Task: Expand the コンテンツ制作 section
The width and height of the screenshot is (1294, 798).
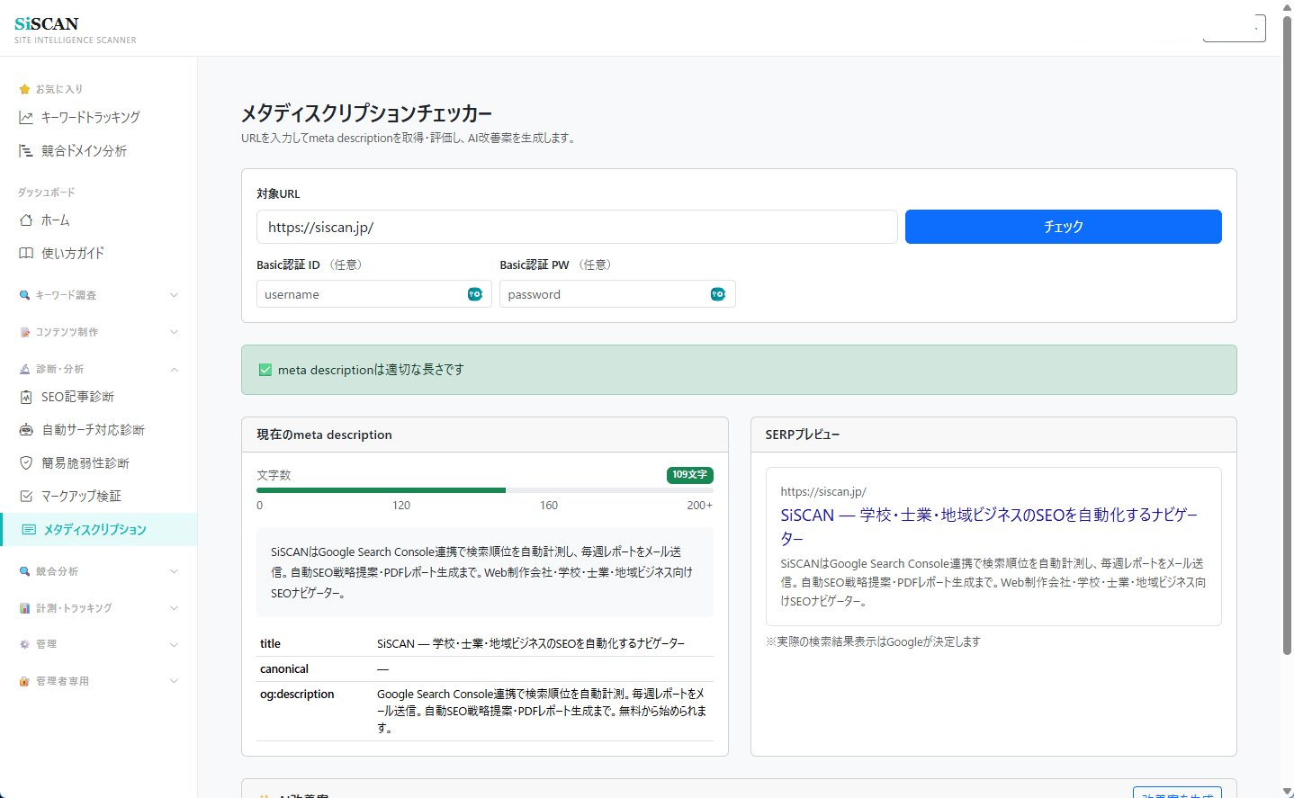Action: [99, 332]
